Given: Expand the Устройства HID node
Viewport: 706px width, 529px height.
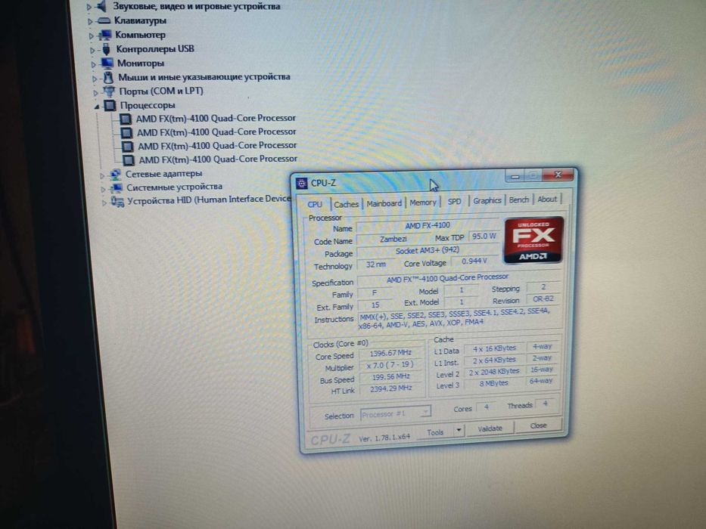Looking at the screenshot, I should coord(104,203).
